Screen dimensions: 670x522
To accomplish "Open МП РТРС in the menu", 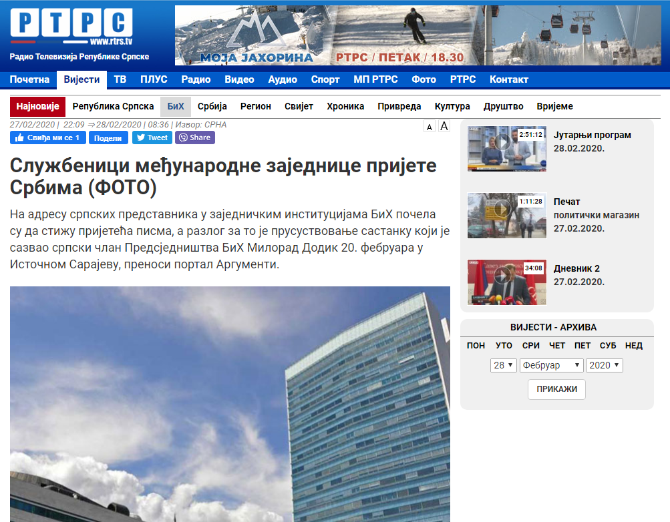I will point(375,79).
